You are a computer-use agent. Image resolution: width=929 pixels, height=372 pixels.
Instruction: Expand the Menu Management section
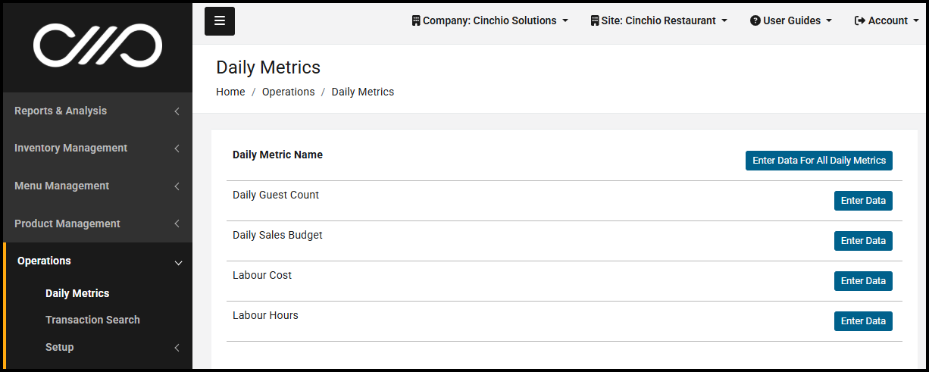[97, 186]
